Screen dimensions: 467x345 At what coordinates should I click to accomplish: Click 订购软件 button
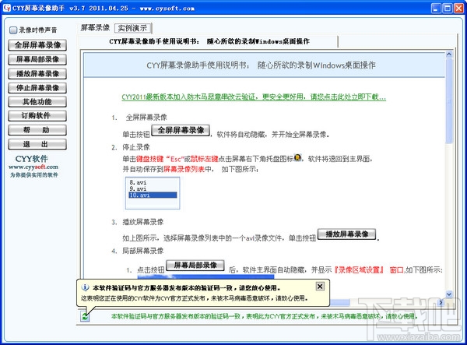click(x=37, y=116)
